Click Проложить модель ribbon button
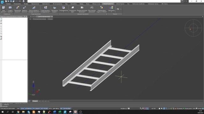The height and width of the screenshot is (114, 204). tap(55, 9)
